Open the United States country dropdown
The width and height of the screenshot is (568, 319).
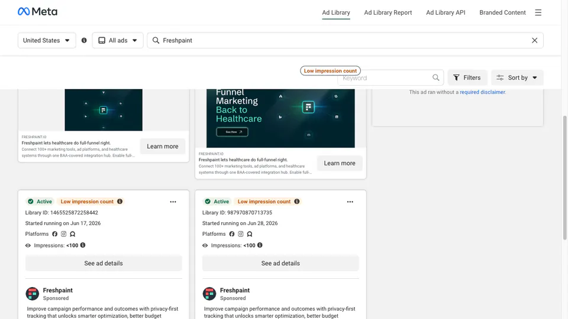click(47, 41)
